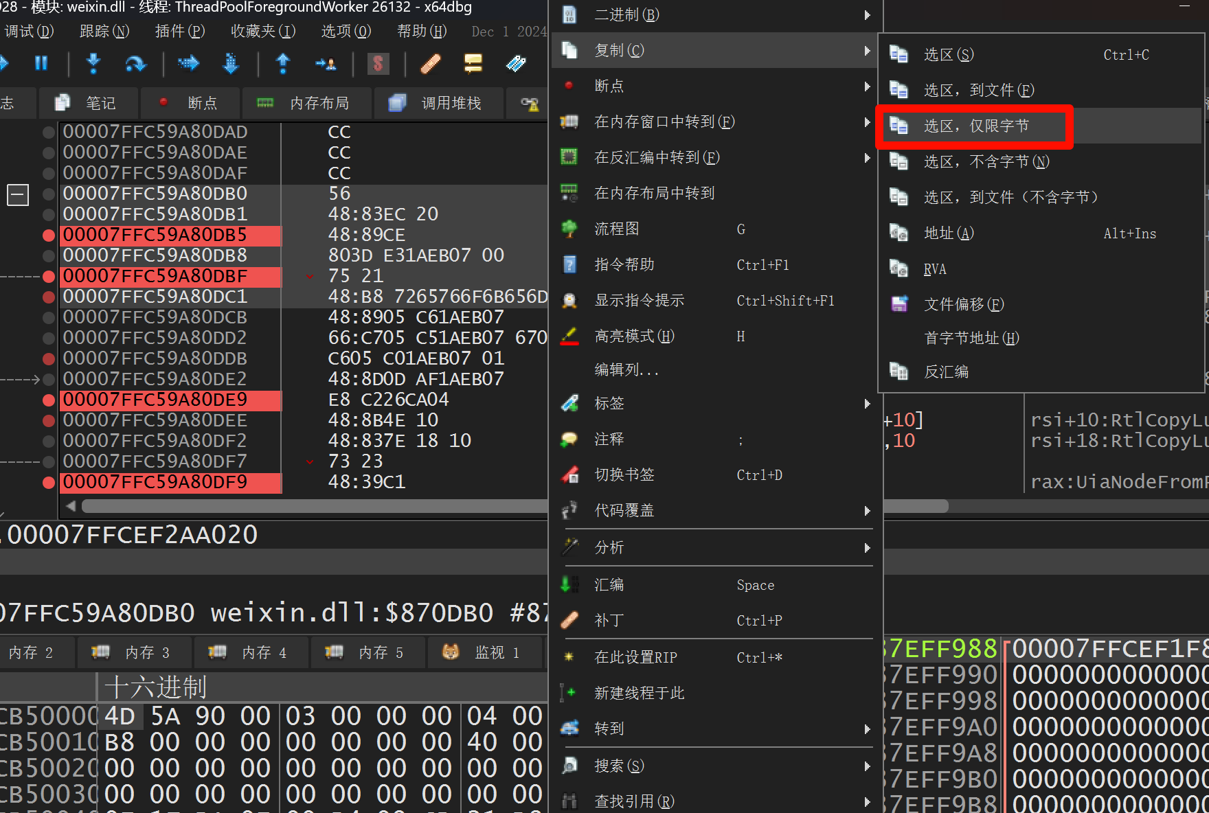Select 在内存布局中转到 entry
This screenshot has height=813, width=1209.
716,193
